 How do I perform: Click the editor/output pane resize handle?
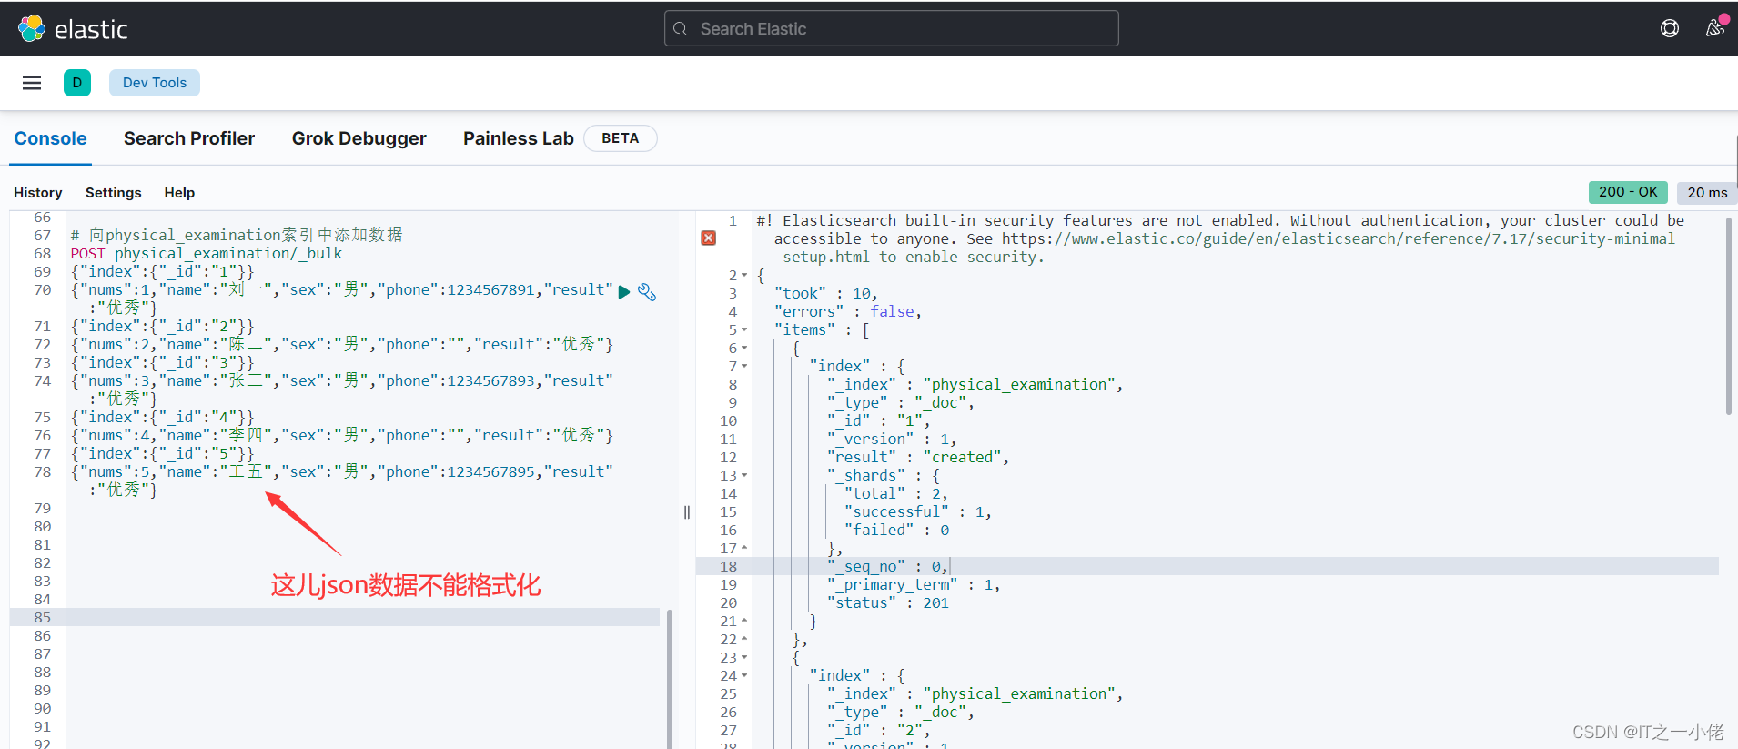coord(687,512)
